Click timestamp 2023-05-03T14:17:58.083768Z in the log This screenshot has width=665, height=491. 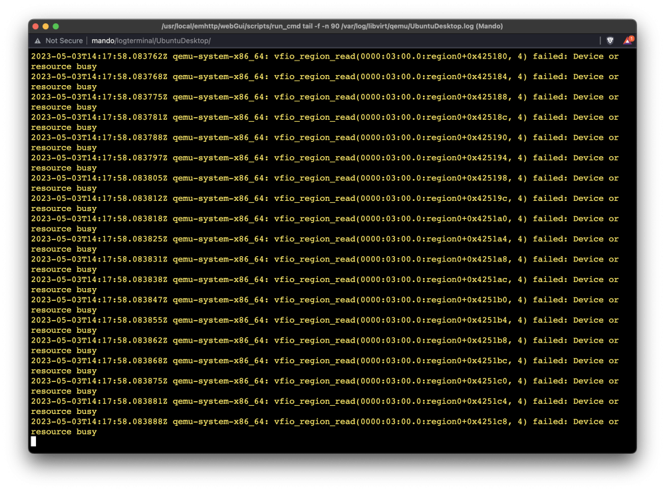(99, 77)
